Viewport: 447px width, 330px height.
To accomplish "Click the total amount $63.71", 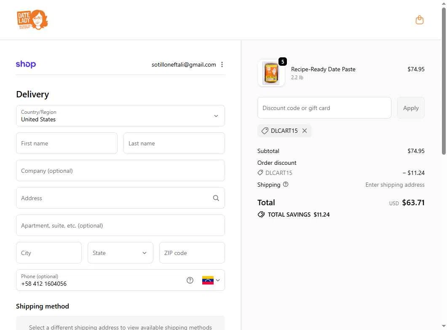I will pyautogui.click(x=413, y=202).
